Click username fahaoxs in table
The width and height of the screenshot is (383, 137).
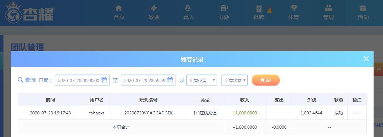[x=97, y=113]
